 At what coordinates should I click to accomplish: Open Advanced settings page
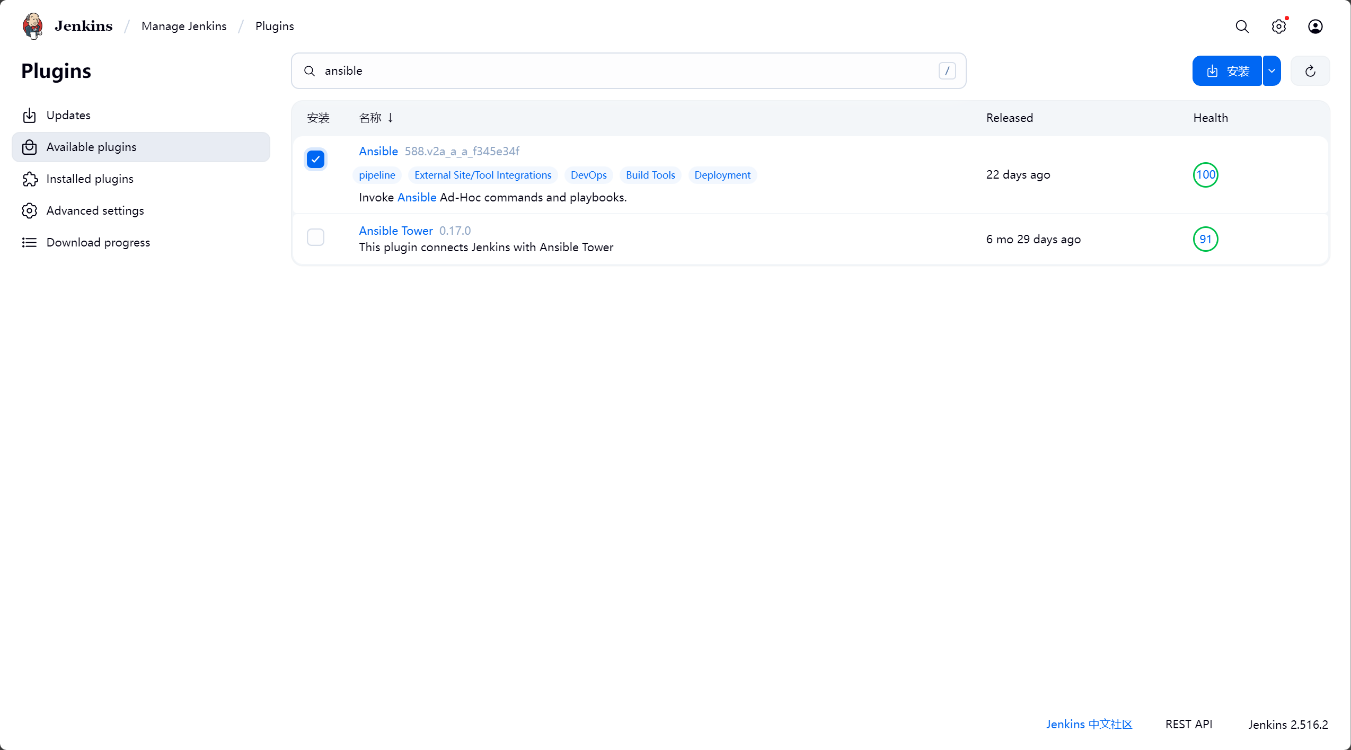click(141, 211)
